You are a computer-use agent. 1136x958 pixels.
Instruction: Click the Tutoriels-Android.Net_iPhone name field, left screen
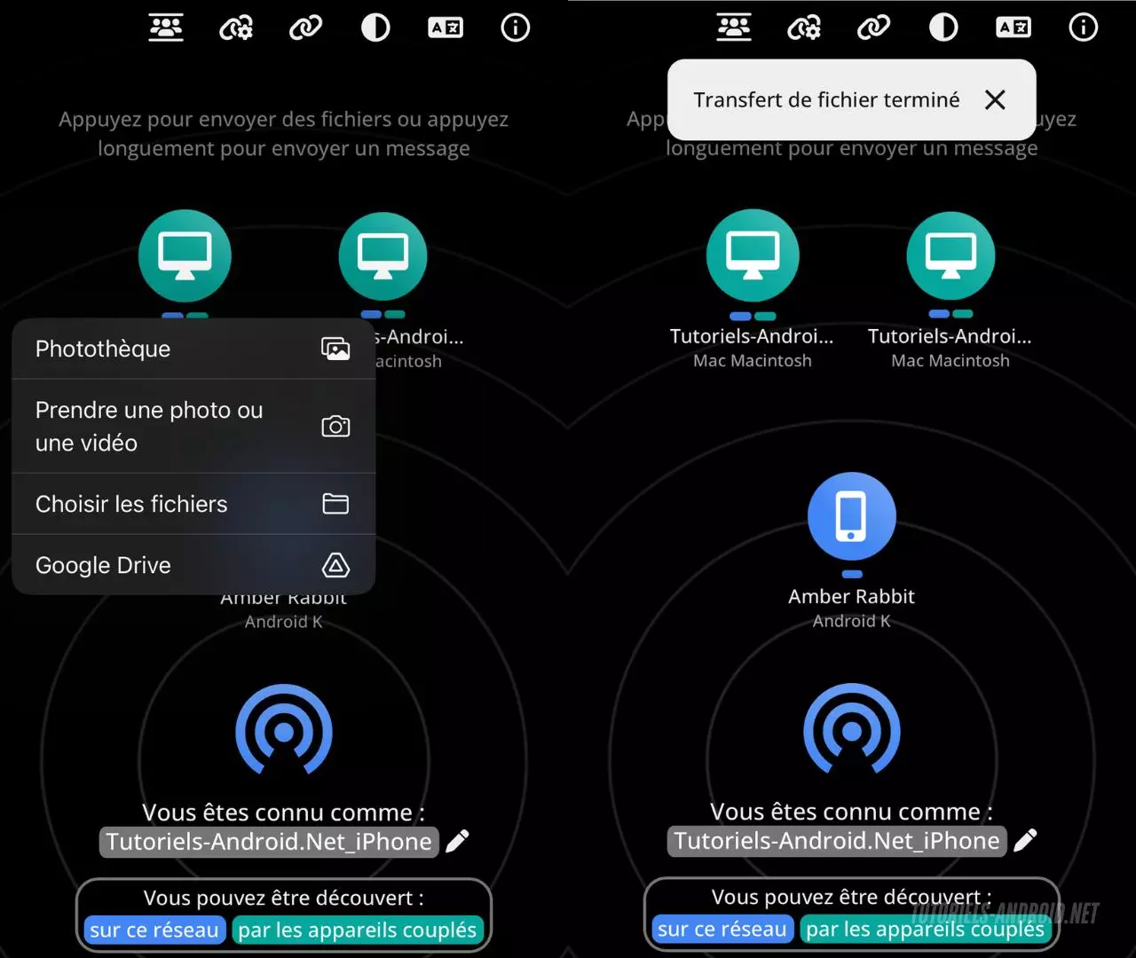269,842
